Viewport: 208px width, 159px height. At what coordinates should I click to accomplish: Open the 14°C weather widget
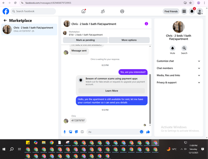tap(171, 149)
